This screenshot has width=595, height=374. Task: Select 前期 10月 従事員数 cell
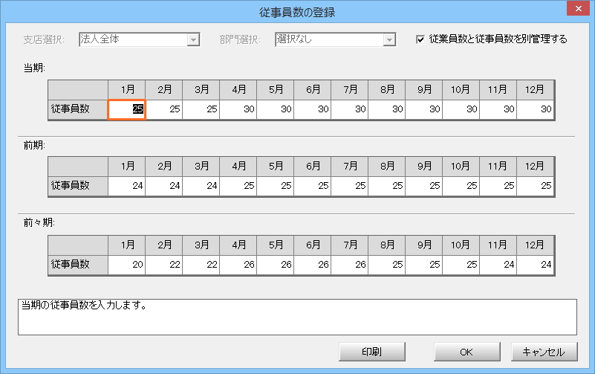tap(461, 186)
